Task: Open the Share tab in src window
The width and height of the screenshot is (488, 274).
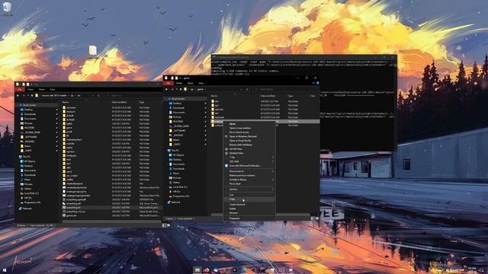Action: click(42, 90)
